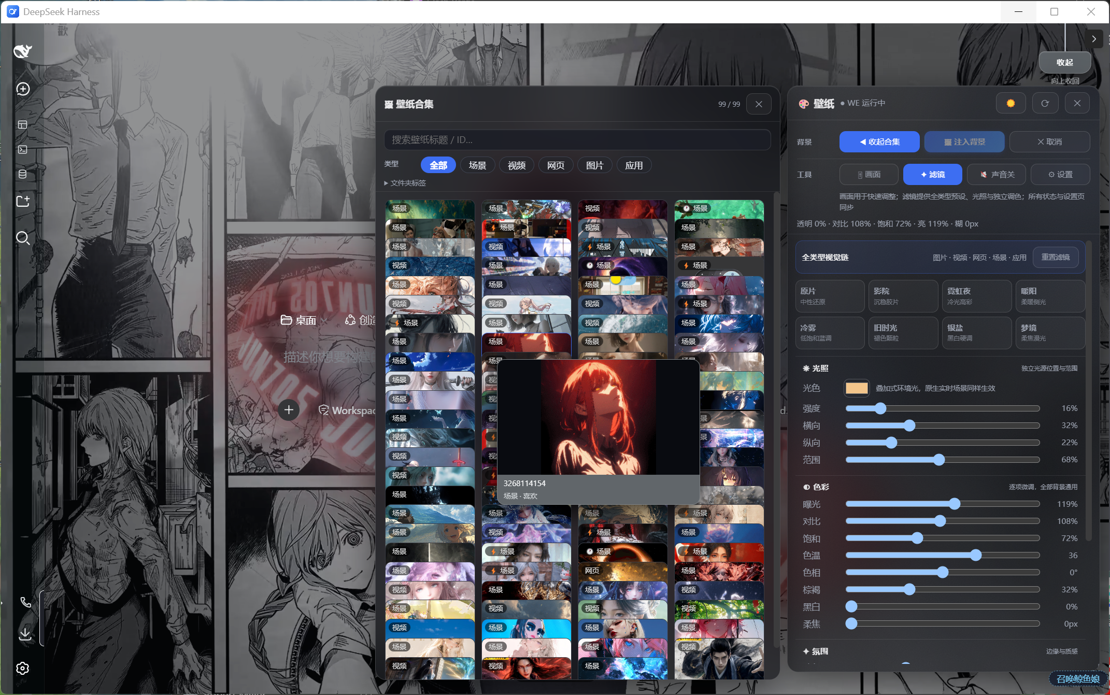Open the terminal icon in left sidebar
The height and width of the screenshot is (695, 1110).
coord(22,149)
